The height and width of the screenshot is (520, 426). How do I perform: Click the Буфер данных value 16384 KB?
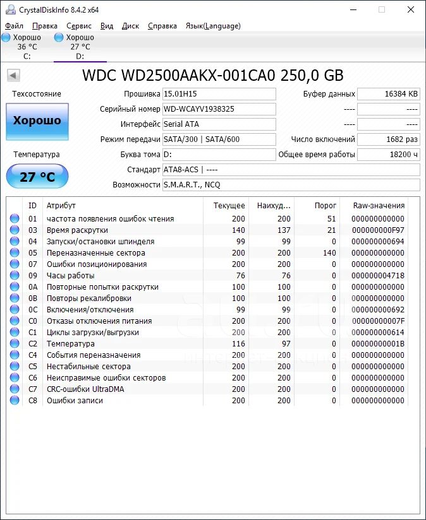click(389, 94)
